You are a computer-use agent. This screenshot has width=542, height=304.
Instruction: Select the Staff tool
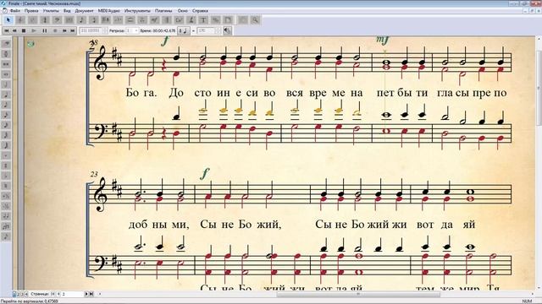(20, 20)
